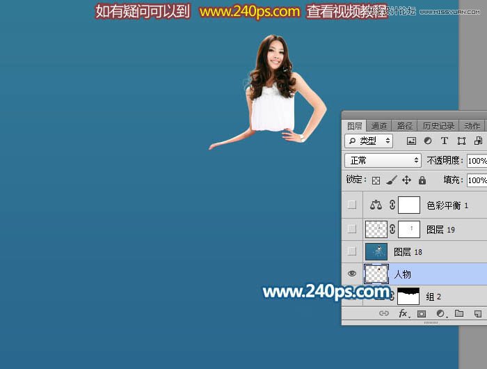Hide the 人物 layer via eye icon
Viewport: 487px width, 369px height.
coord(352,274)
